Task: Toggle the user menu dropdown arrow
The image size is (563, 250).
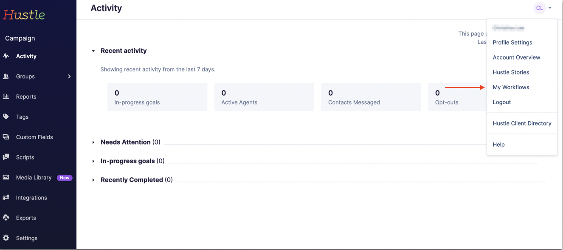Action: pos(550,8)
